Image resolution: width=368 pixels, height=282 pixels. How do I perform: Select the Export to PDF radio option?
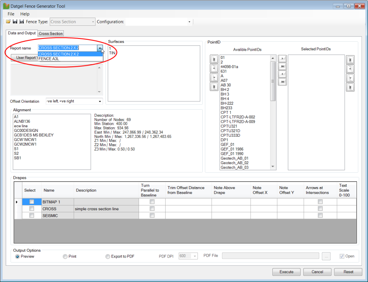108,257
